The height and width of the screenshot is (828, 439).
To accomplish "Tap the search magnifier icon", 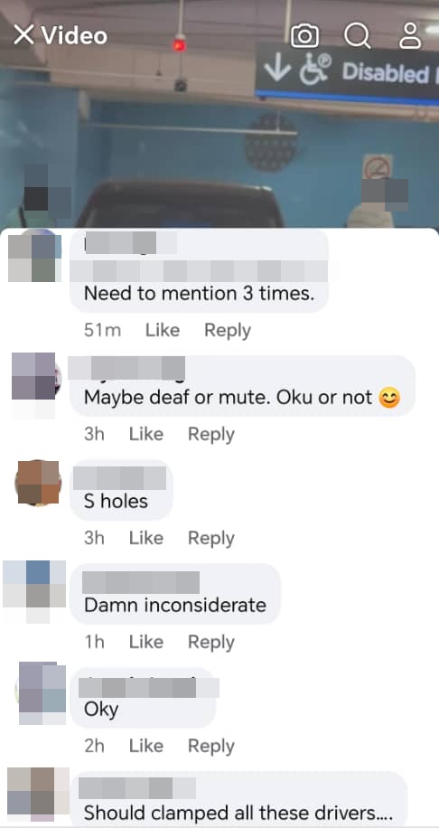I will click(357, 36).
